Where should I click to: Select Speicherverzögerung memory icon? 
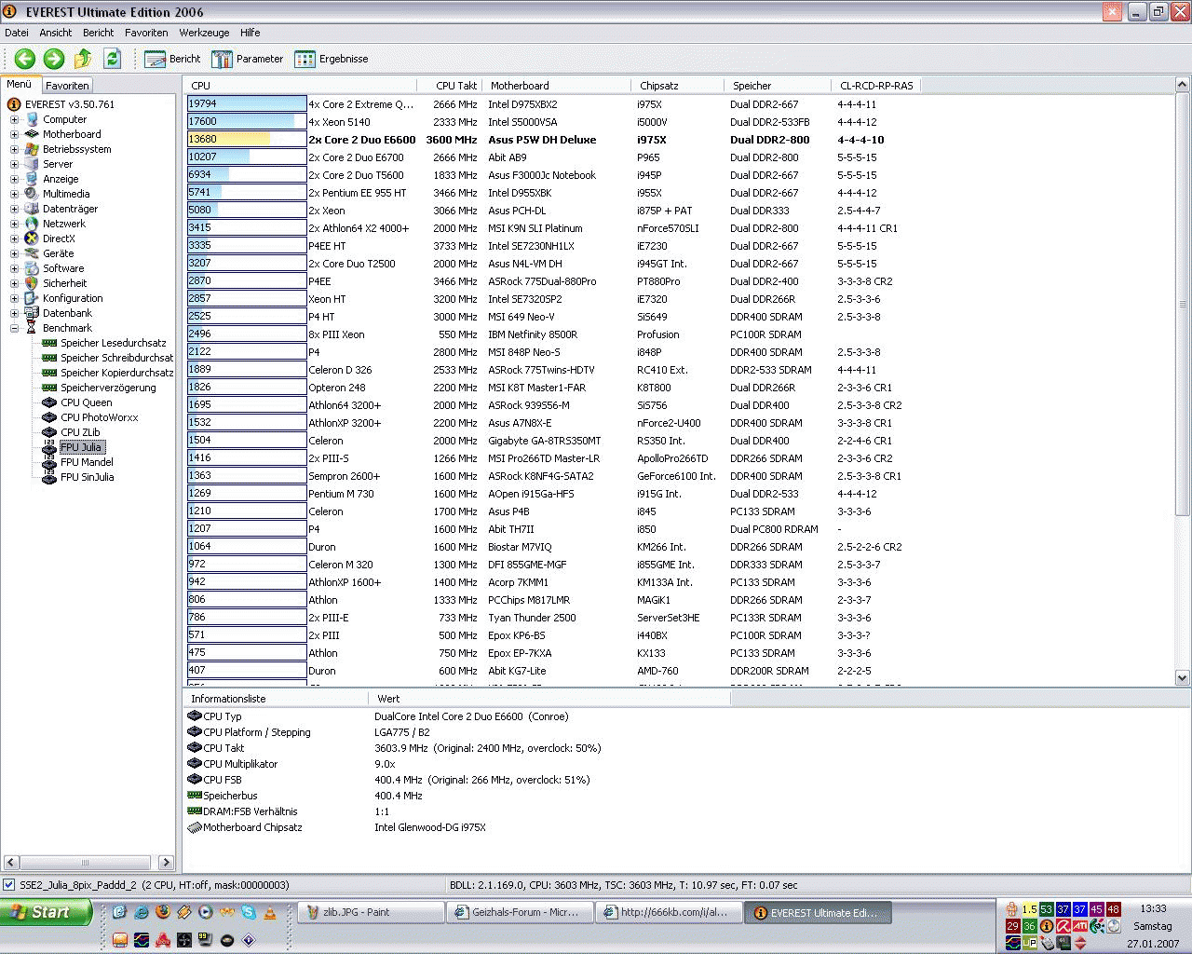[x=49, y=388]
